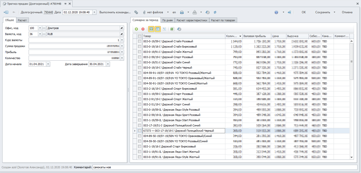Open the Дата завершения calendar dropdown

coord(108,64)
